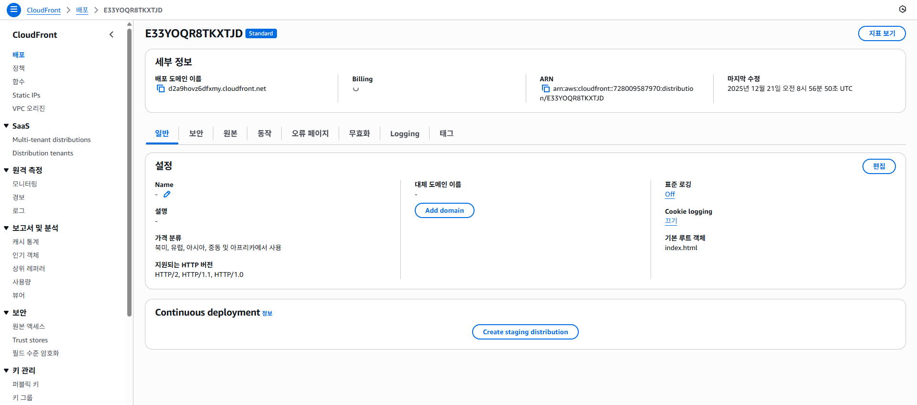The width and height of the screenshot is (917, 405).
Task: Collapse the SaaS section
Action: click(7, 126)
